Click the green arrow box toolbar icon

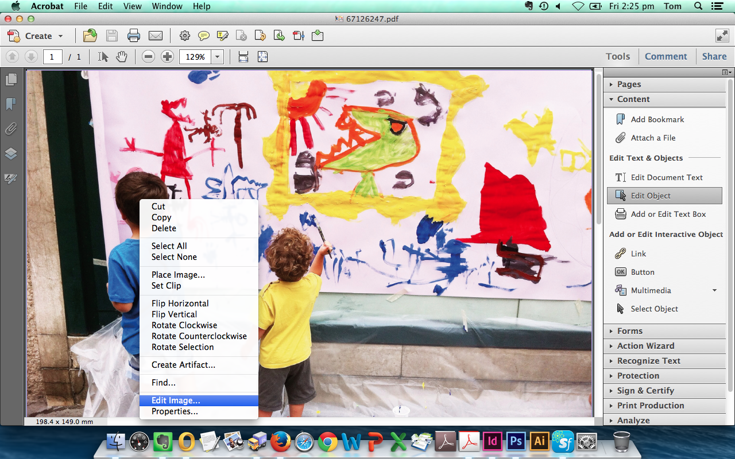coord(318,36)
